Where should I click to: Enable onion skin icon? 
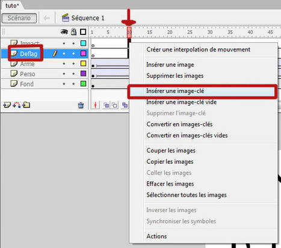[x=106, y=105]
